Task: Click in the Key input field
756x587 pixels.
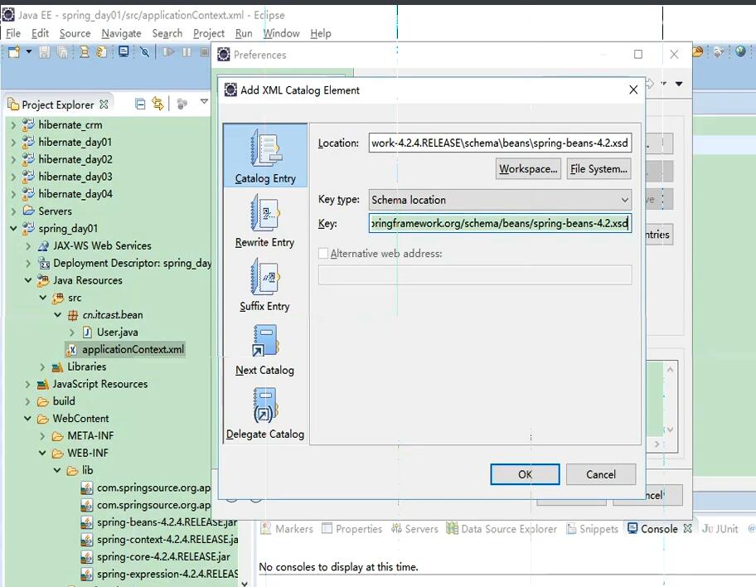Action: pyautogui.click(x=500, y=223)
